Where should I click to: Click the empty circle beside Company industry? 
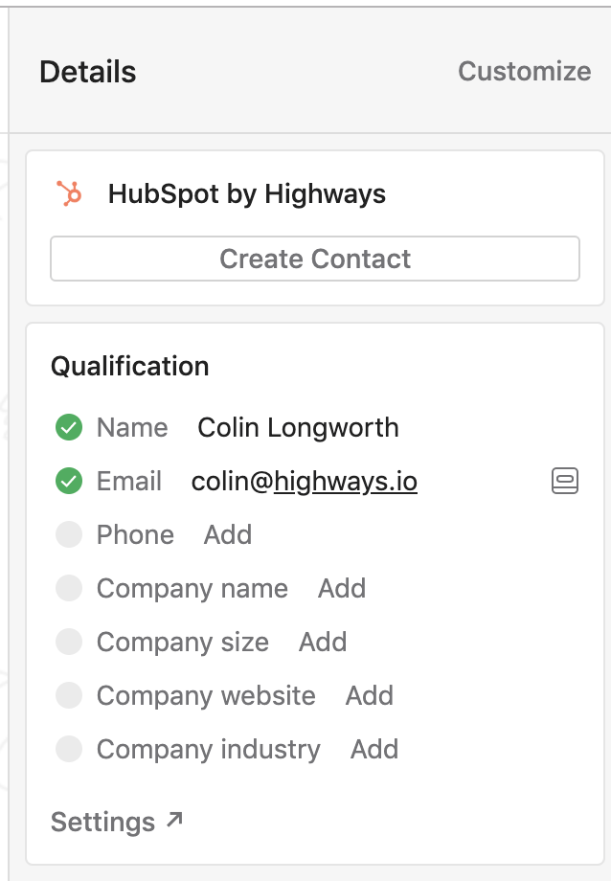point(69,749)
